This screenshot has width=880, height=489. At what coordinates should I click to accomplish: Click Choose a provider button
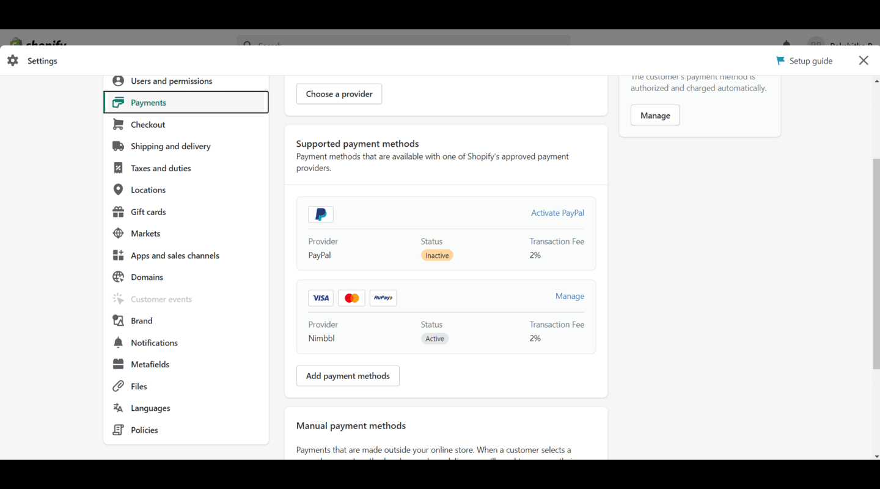point(339,94)
